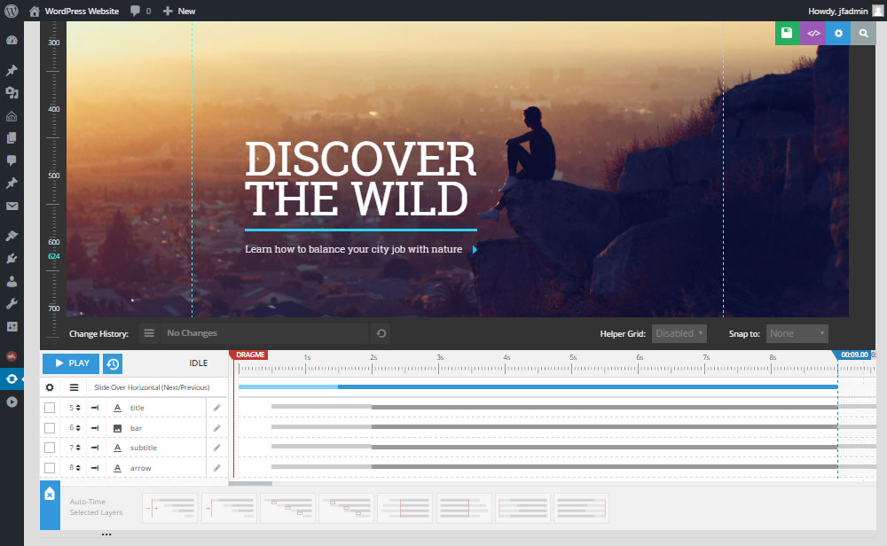Activate the search icon in the top toolbar
The width and height of the screenshot is (887, 546).
click(862, 33)
